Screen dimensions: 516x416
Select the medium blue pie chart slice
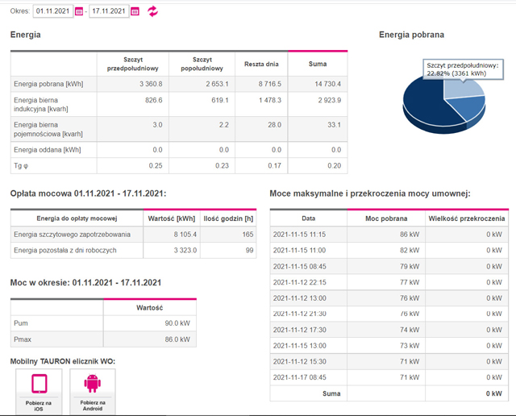click(472, 111)
